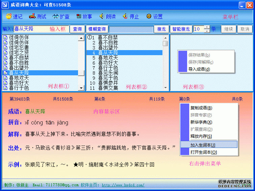
Task: Click the 停止 muted speaker icon
Action: 125,16
